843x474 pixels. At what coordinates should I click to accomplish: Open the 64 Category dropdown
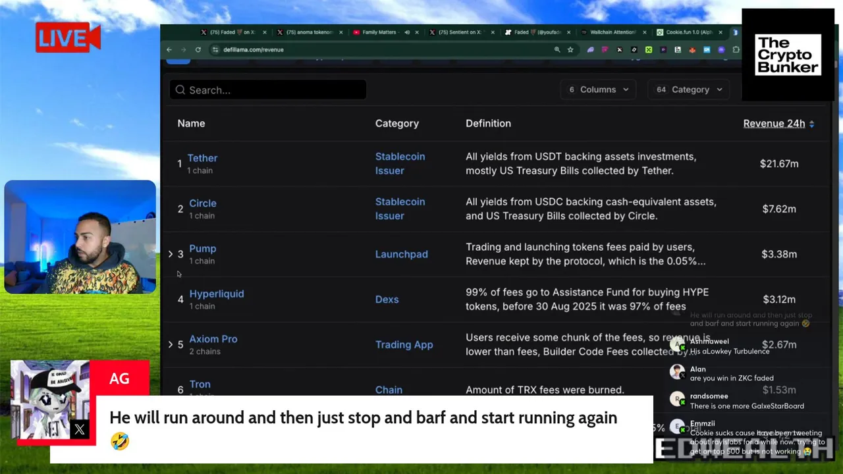pos(689,90)
